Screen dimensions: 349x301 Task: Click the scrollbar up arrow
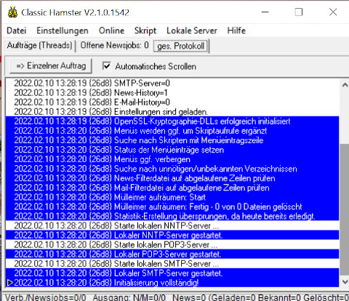click(x=345, y=85)
